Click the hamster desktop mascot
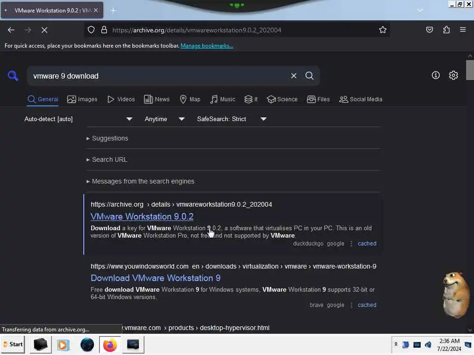The height and width of the screenshot is (355, 474). [455, 295]
